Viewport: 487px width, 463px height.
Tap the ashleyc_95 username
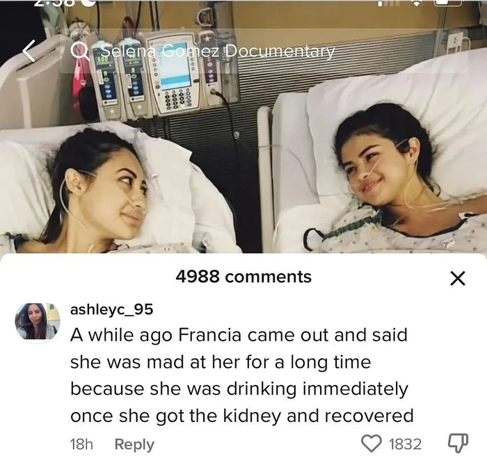coord(112,309)
